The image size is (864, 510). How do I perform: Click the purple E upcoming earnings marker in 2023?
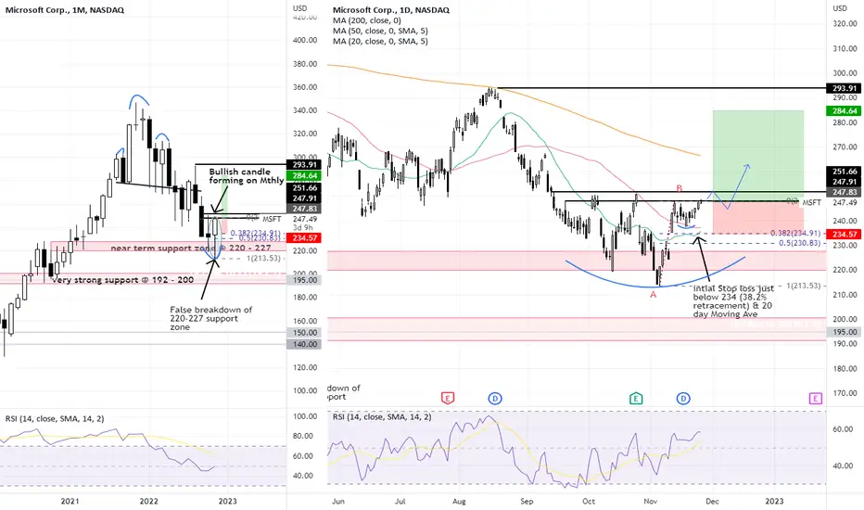815,398
